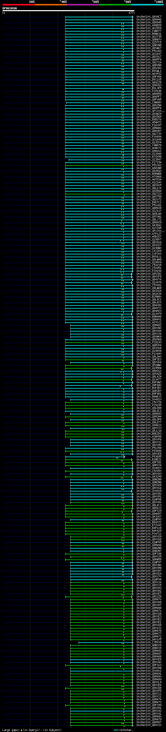Click the orange ~40% identity legend bar
Screen dimensions: 166x732
click(x=51, y=5)
